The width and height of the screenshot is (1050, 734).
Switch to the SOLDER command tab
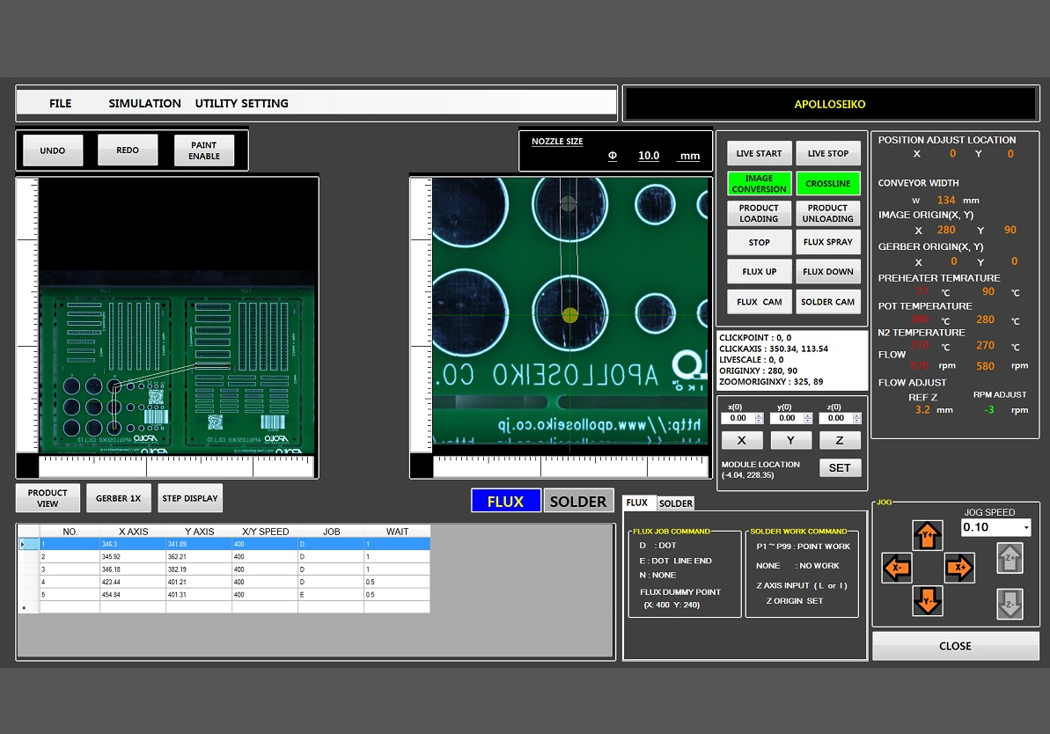tap(676, 503)
